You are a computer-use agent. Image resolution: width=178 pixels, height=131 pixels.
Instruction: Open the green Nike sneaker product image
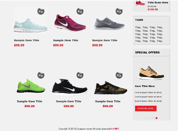(x=31, y=86)
